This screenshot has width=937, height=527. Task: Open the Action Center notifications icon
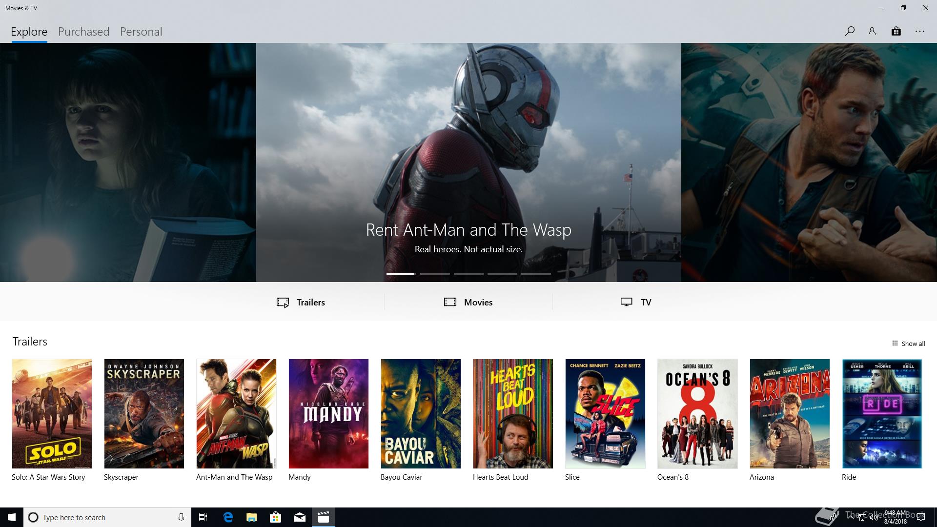point(921,517)
